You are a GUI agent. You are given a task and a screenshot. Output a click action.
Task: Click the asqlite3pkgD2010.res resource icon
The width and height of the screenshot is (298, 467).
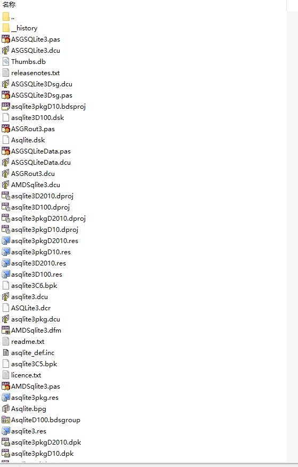(6, 240)
